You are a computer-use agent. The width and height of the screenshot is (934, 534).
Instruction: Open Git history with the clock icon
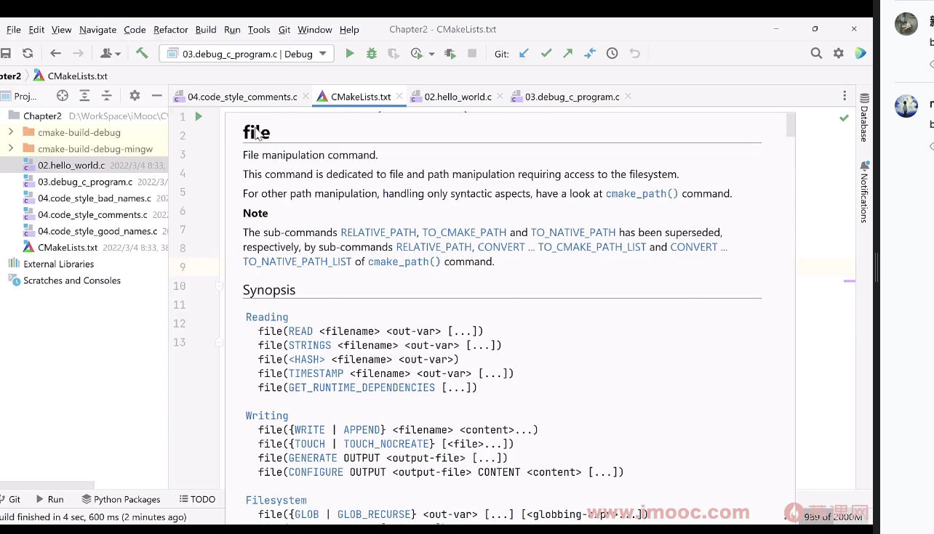click(x=612, y=53)
